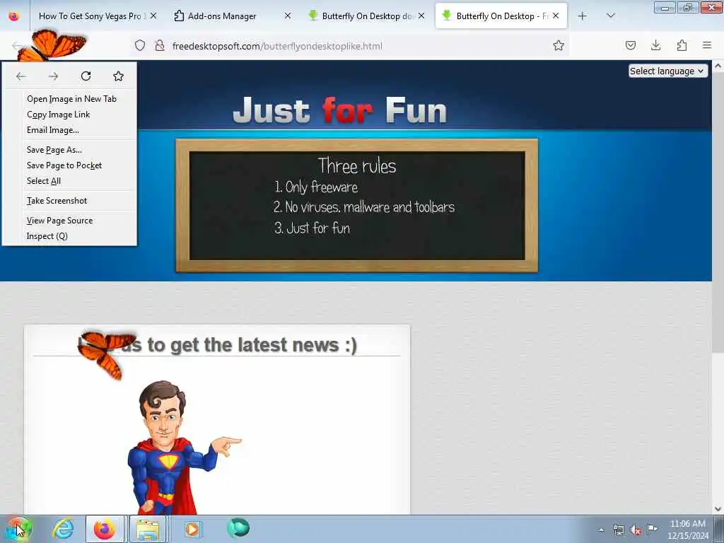Image resolution: width=724 pixels, height=543 pixels.
Task: Select Email Image... menu entry
Action: (x=52, y=130)
